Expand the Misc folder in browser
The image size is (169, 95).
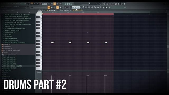4,74
